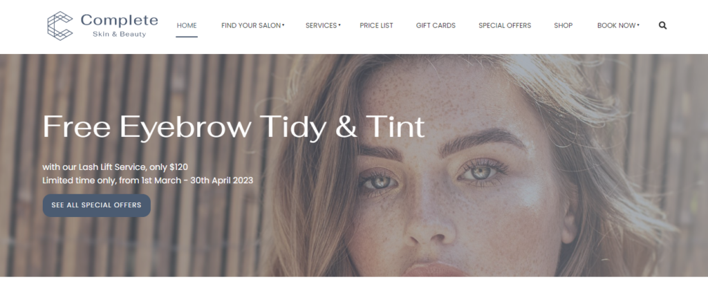
Task: Go to the Home menu item
Action: (187, 26)
